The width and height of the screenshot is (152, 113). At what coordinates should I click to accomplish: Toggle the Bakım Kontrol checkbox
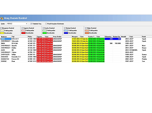[x=65, y=28]
